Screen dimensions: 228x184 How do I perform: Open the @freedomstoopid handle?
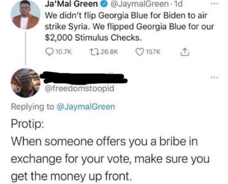[x=79, y=88]
